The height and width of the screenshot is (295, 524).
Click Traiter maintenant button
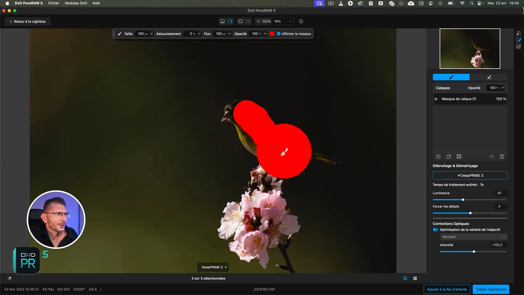coord(491,289)
